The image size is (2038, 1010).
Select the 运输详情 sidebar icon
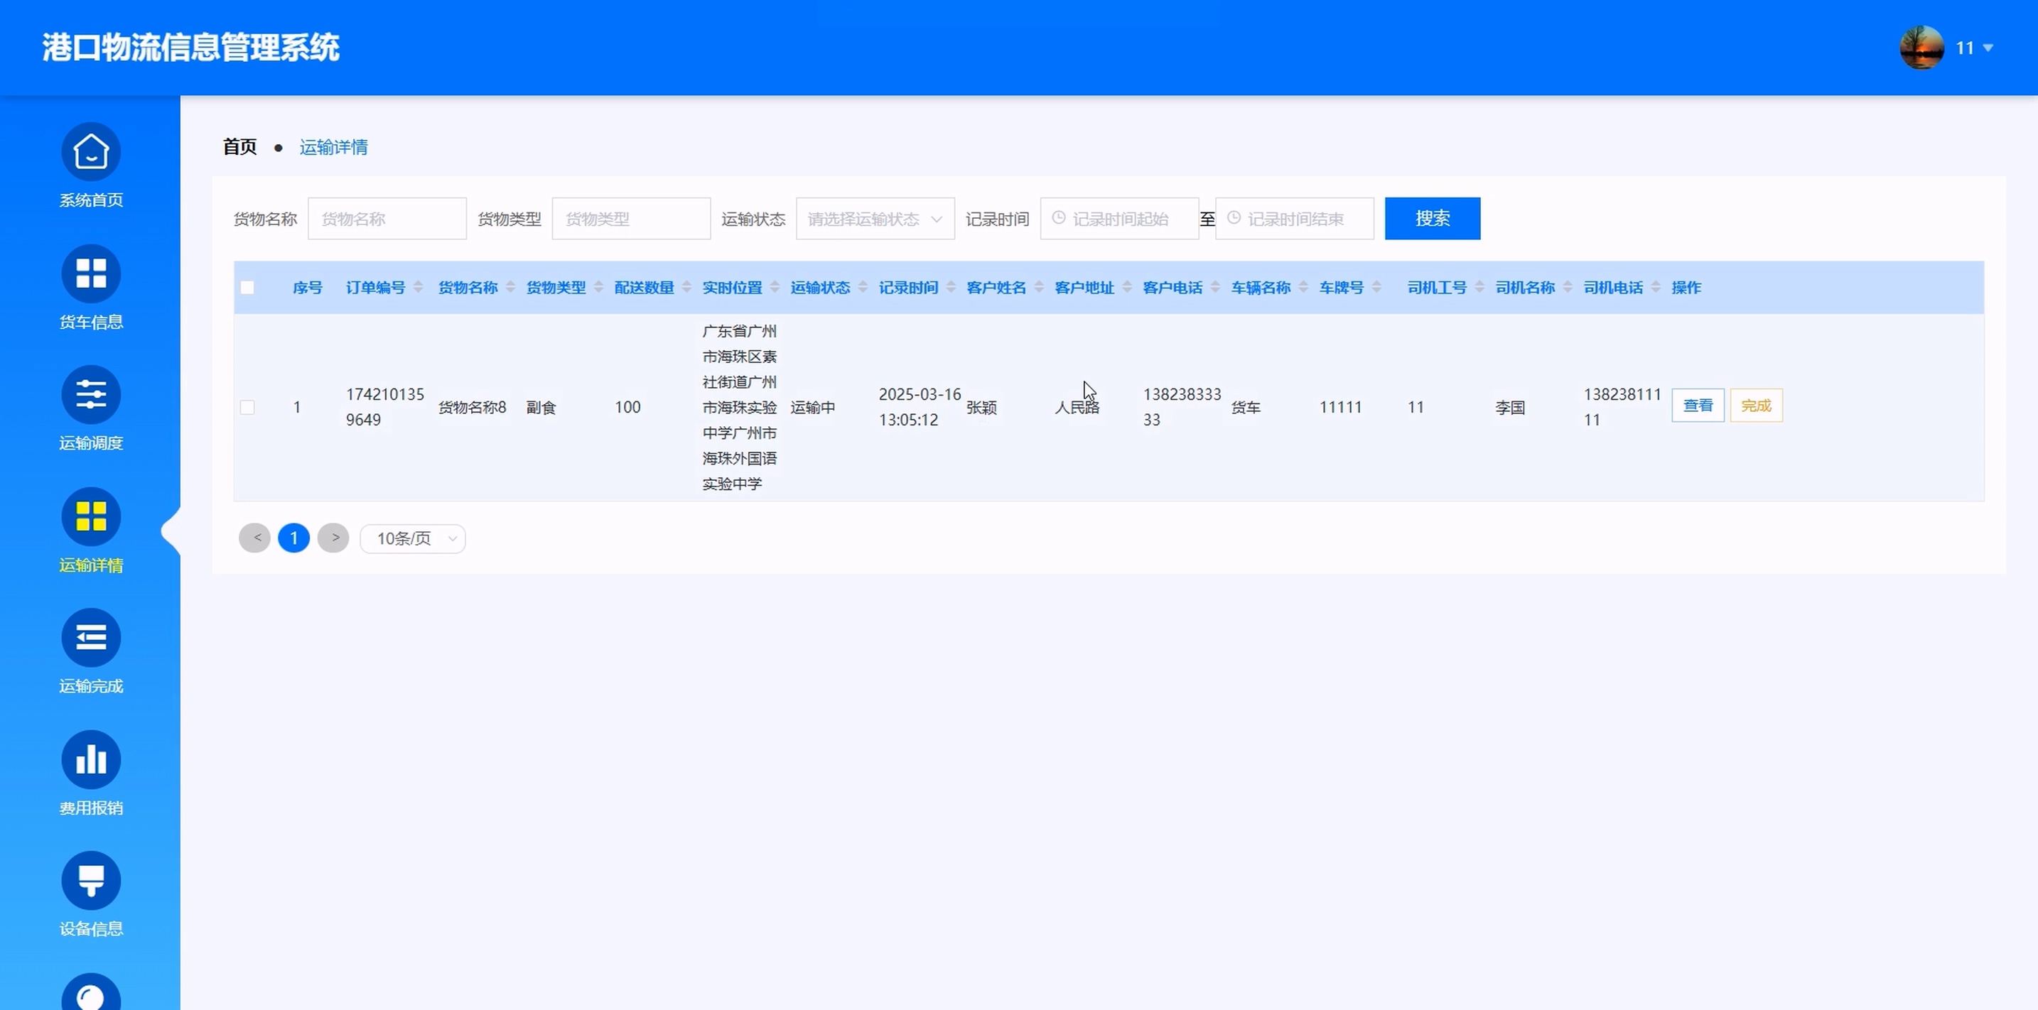click(x=91, y=516)
